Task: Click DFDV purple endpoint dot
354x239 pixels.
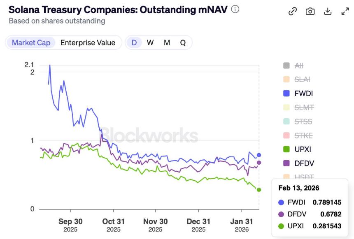Action: pyautogui.click(x=259, y=162)
